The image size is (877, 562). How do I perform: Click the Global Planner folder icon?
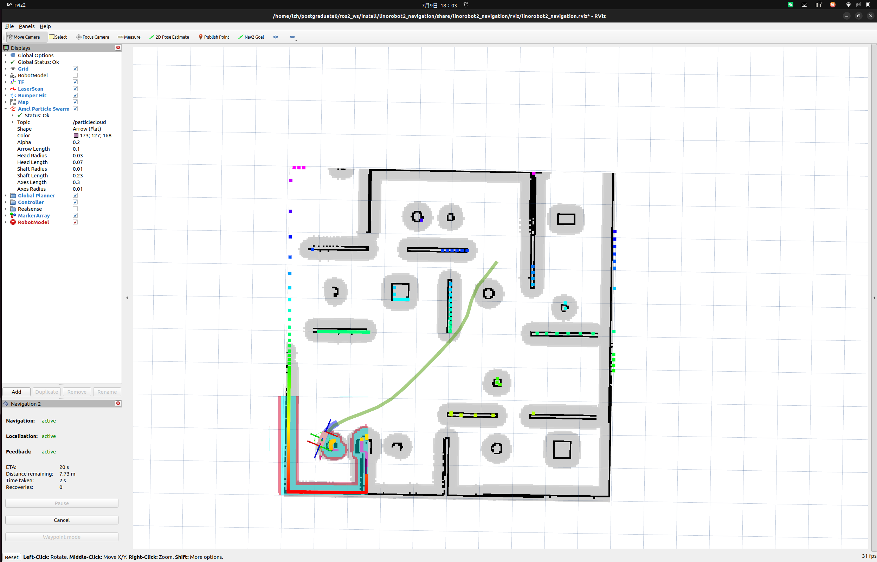pyautogui.click(x=13, y=196)
